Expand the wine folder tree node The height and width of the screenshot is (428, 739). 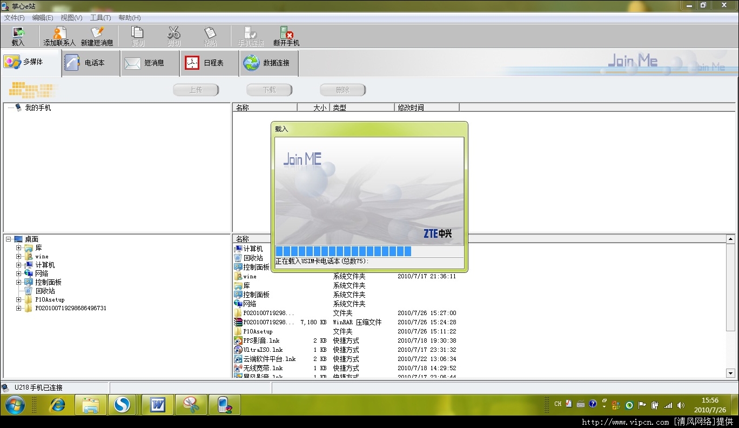(x=18, y=256)
